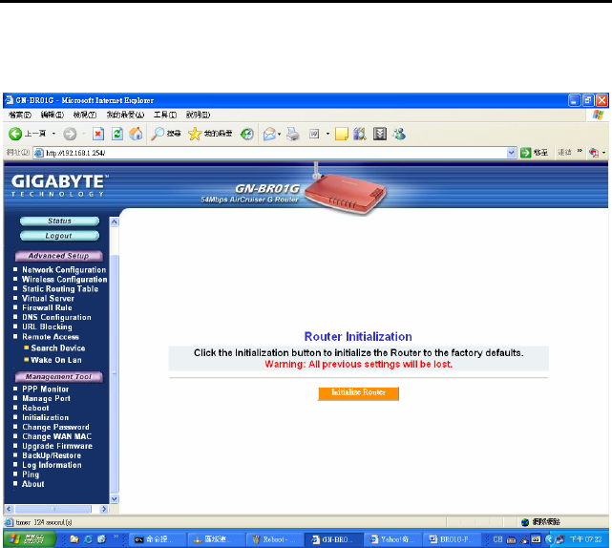The height and width of the screenshot is (548, 612).
Task: Open Ping link in sidebar
Action: pyautogui.click(x=31, y=474)
